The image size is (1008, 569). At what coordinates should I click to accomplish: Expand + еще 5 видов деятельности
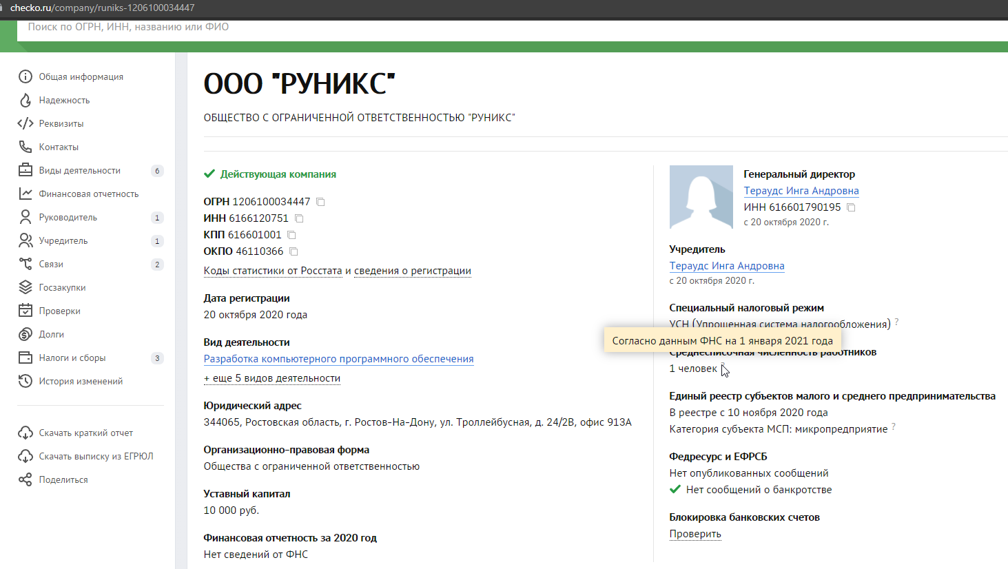pyautogui.click(x=272, y=378)
